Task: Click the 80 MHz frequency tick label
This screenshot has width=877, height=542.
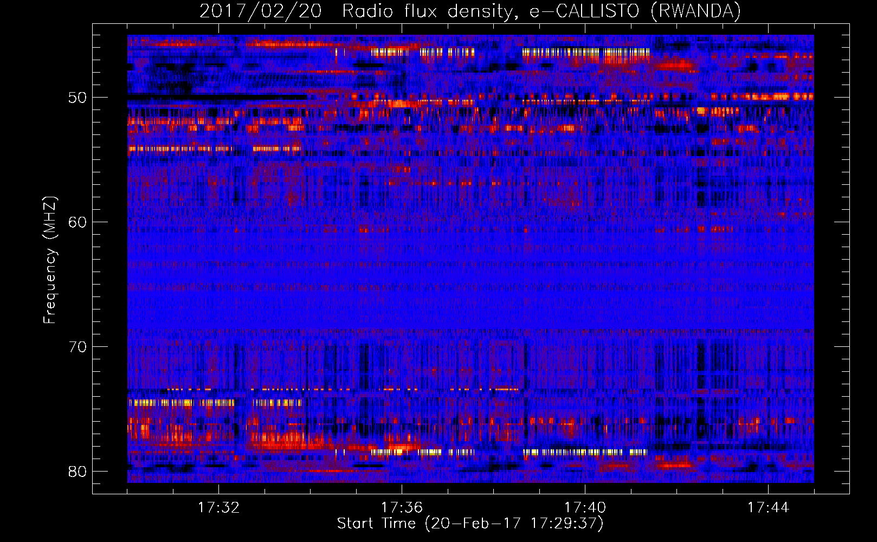Action: click(x=78, y=472)
